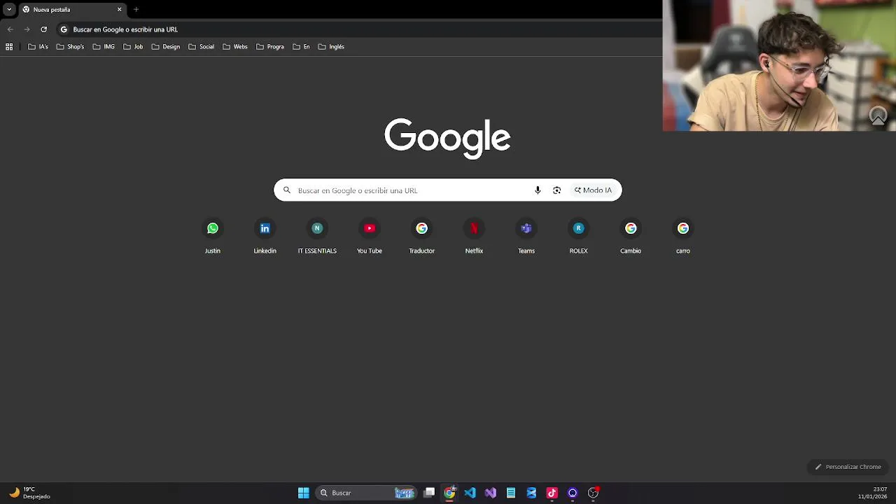Start voice search with microphone icon

coord(538,190)
